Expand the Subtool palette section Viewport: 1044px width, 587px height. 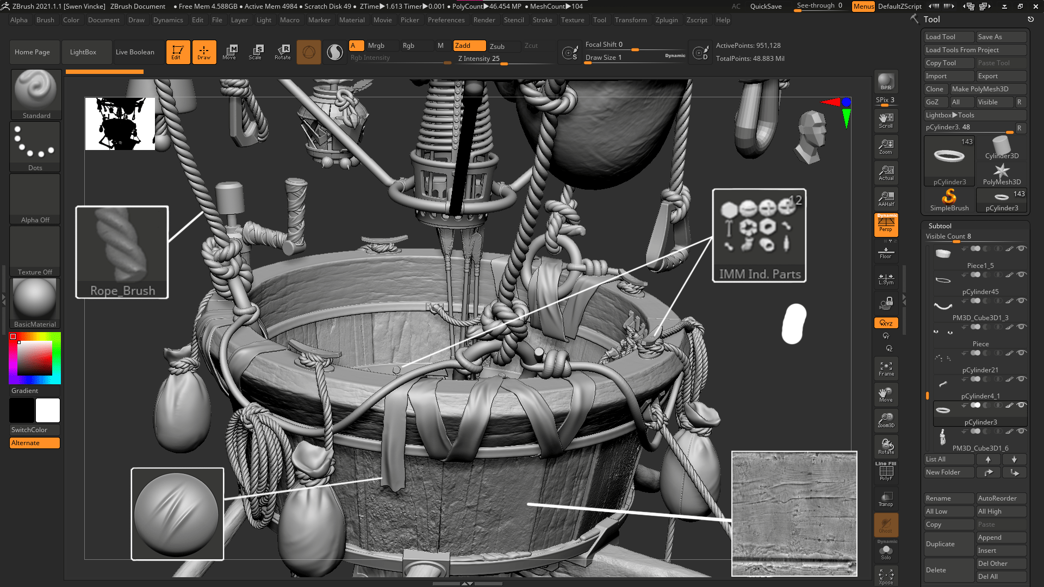pyautogui.click(x=940, y=226)
